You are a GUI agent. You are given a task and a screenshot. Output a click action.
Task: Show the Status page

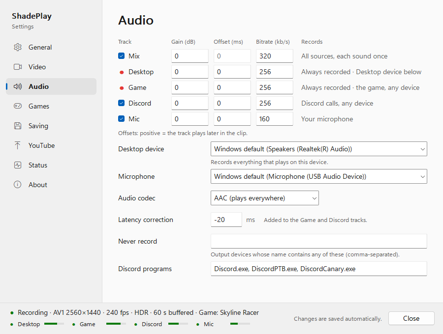tap(51, 165)
